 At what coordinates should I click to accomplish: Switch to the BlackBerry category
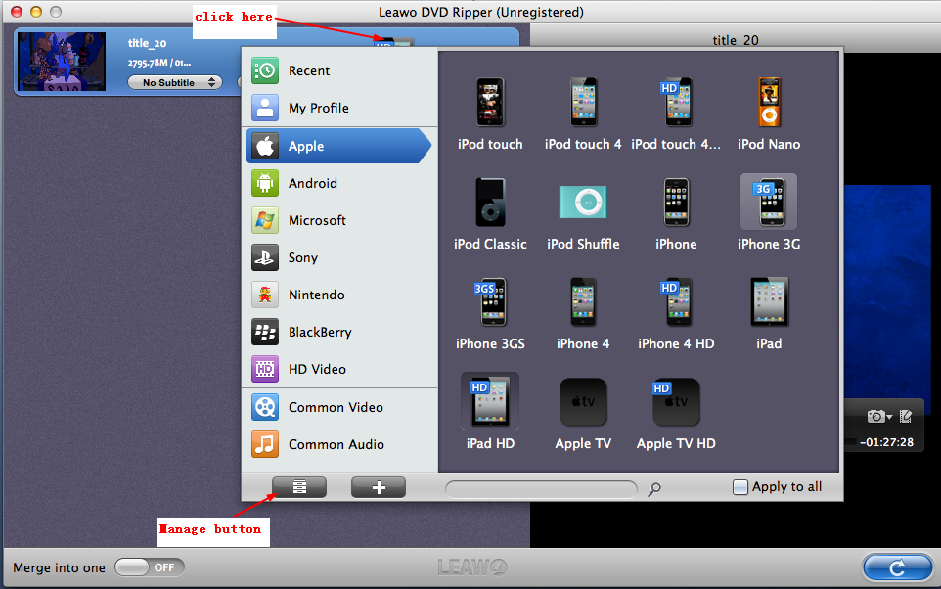[x=339, y=332]
